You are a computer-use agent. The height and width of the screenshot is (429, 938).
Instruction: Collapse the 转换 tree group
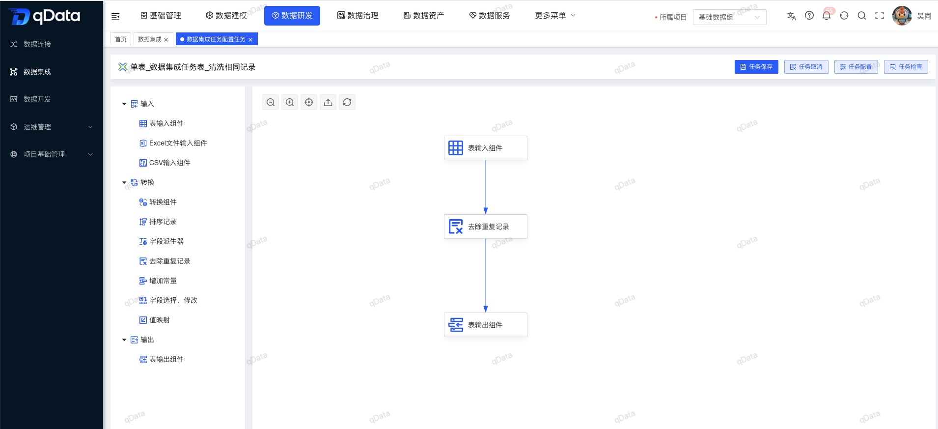click(x=124, y=182)
